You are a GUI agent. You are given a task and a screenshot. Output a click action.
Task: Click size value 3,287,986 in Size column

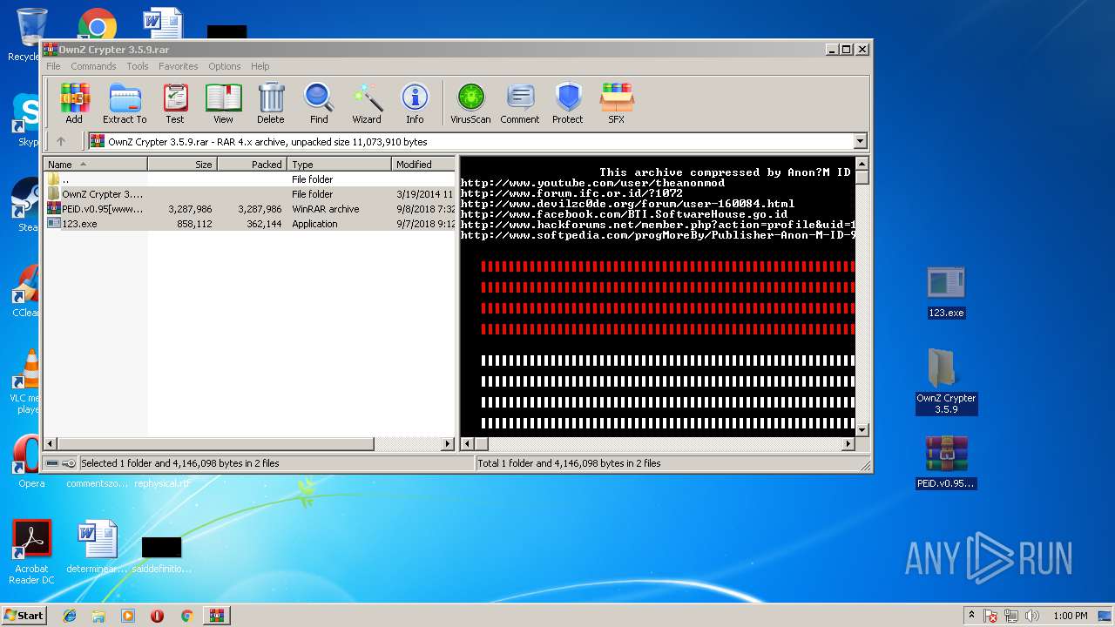pyautogui.click(x=190, y=209)
